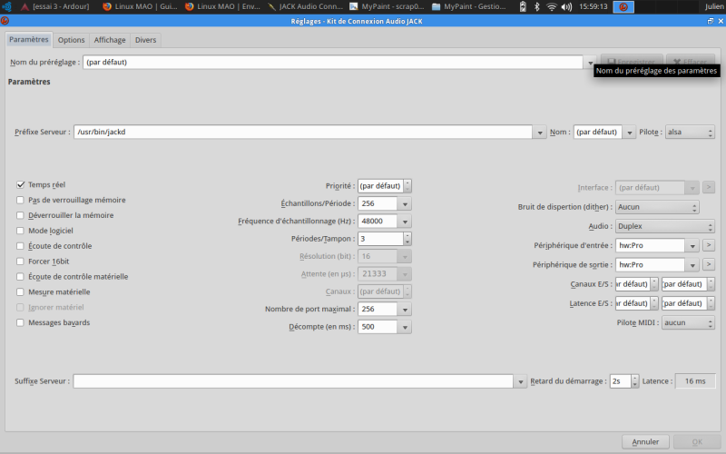This screenshot has height=454, width=726.
Task: Enable Forcer 16bit checkbox
Action: point(20,261)
